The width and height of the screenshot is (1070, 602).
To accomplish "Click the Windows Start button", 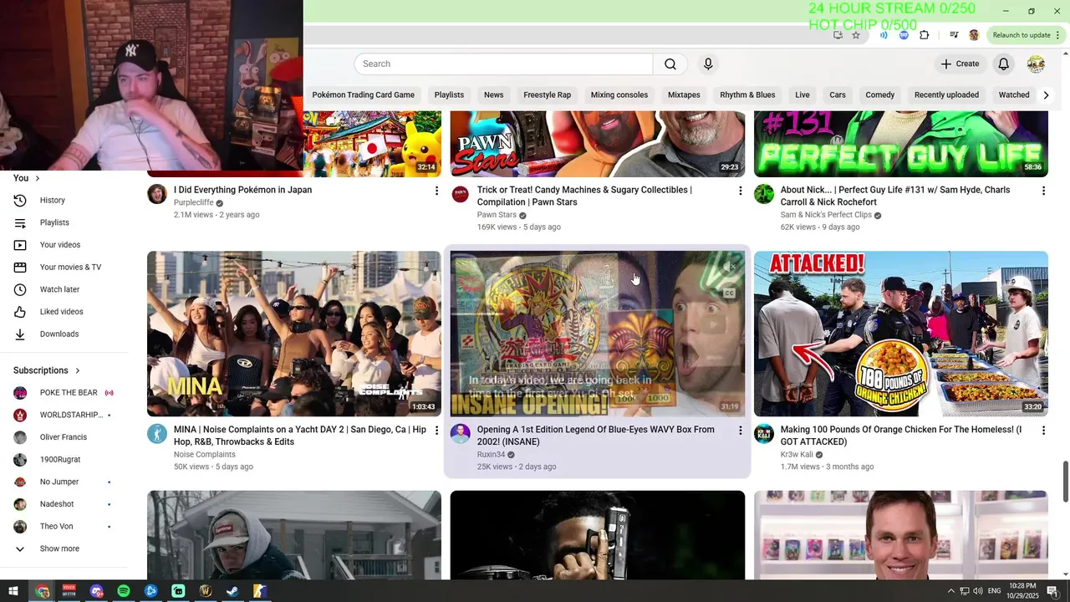I will click(13, 591).
